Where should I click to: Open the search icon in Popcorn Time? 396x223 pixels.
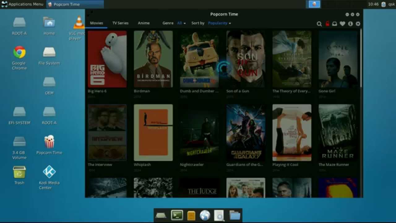pyautogui.click(x=319, y=24)
